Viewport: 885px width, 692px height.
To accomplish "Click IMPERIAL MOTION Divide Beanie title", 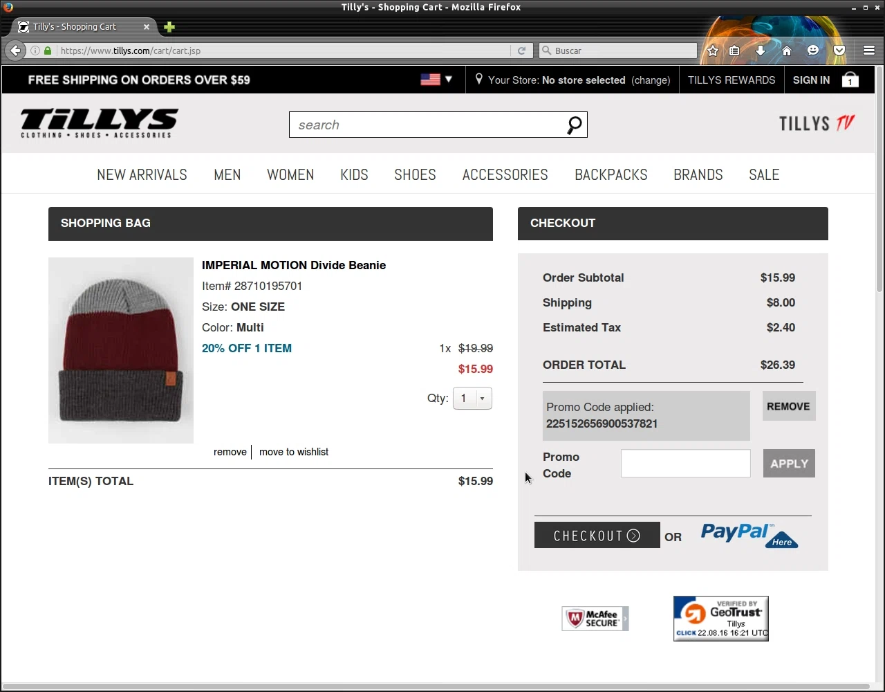I will click(294, 265).
